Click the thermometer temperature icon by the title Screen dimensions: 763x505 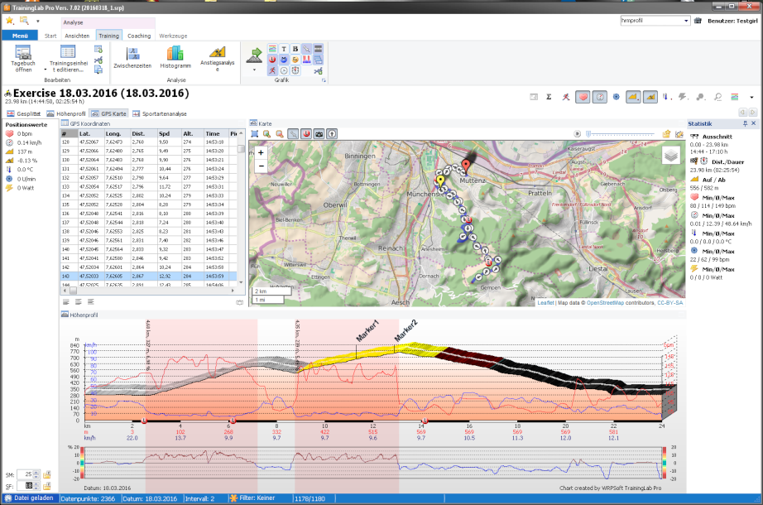click(665, 97)
